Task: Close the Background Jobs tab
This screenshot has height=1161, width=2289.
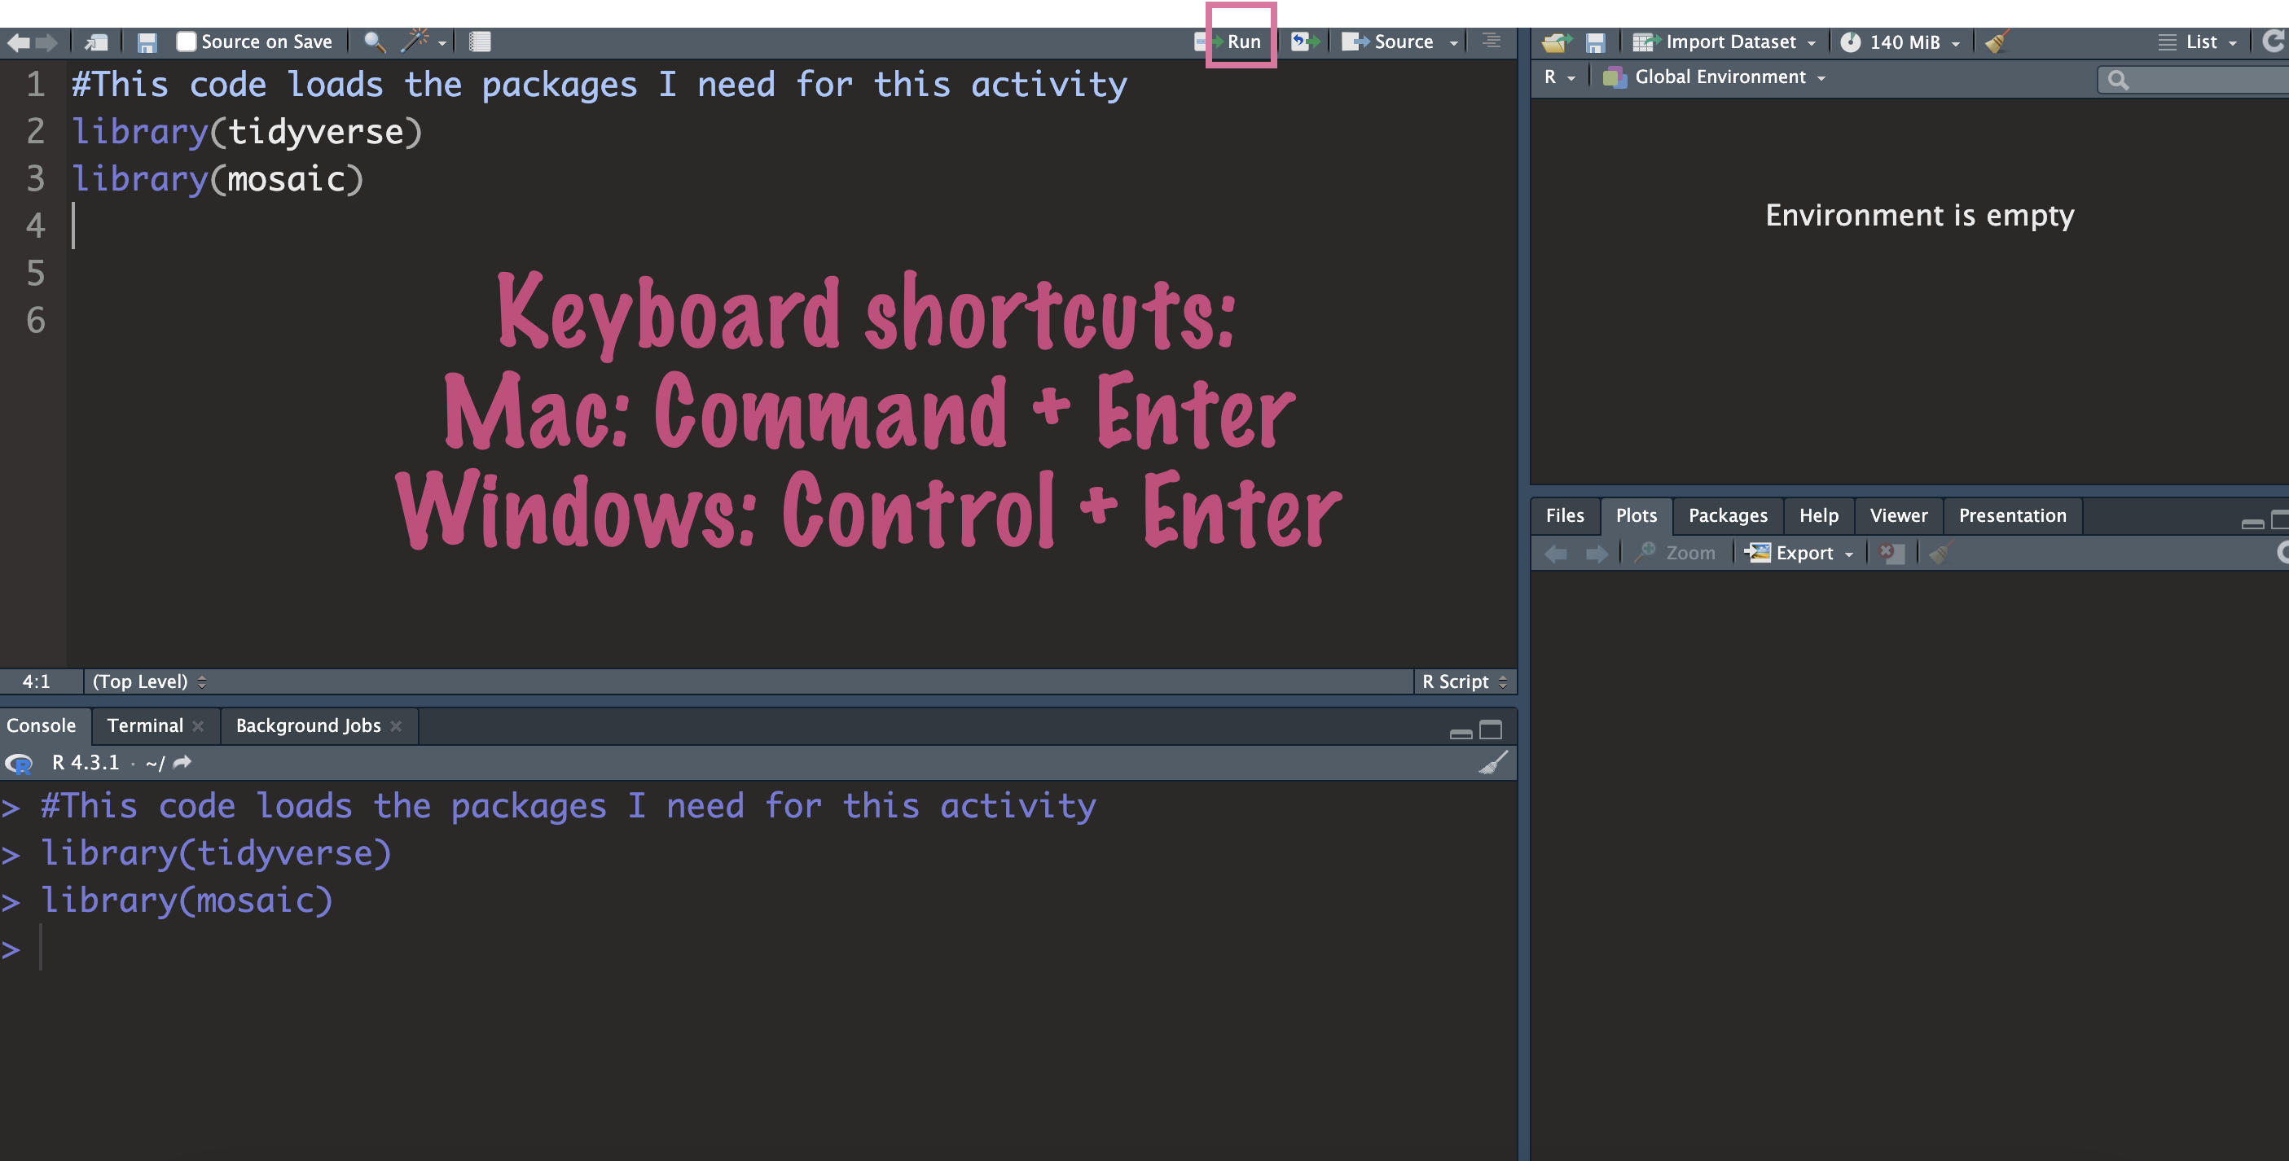Action: (397, 725)
